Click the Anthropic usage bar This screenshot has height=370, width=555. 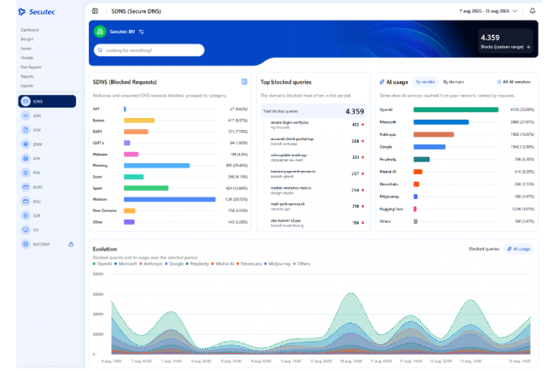pos(434,134)
